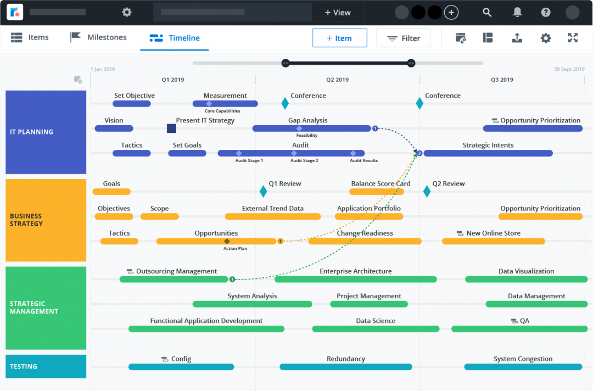Open the Filter button

[x=403, y=38]
